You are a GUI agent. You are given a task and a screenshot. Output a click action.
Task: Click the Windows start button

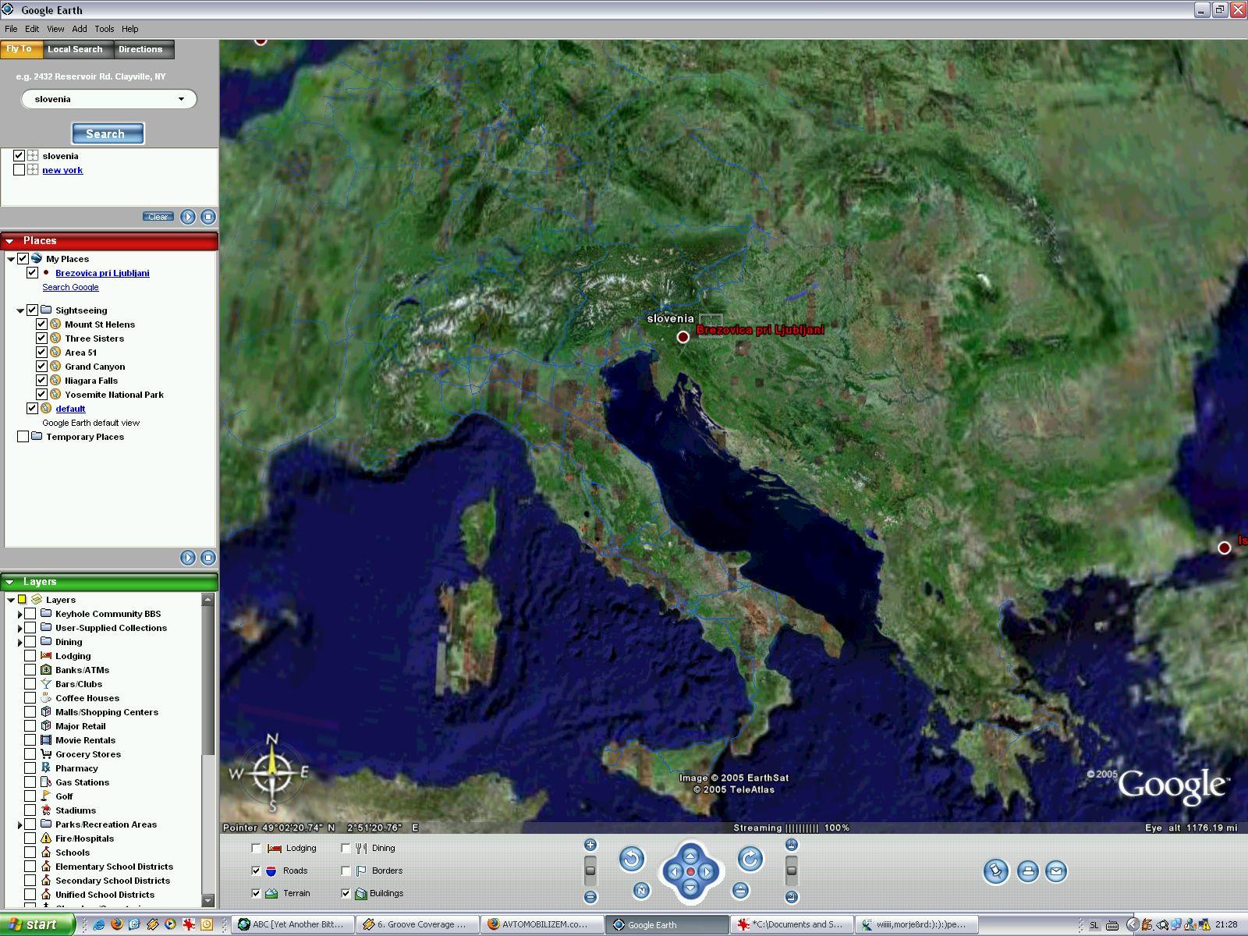click(x=37, y=924)
